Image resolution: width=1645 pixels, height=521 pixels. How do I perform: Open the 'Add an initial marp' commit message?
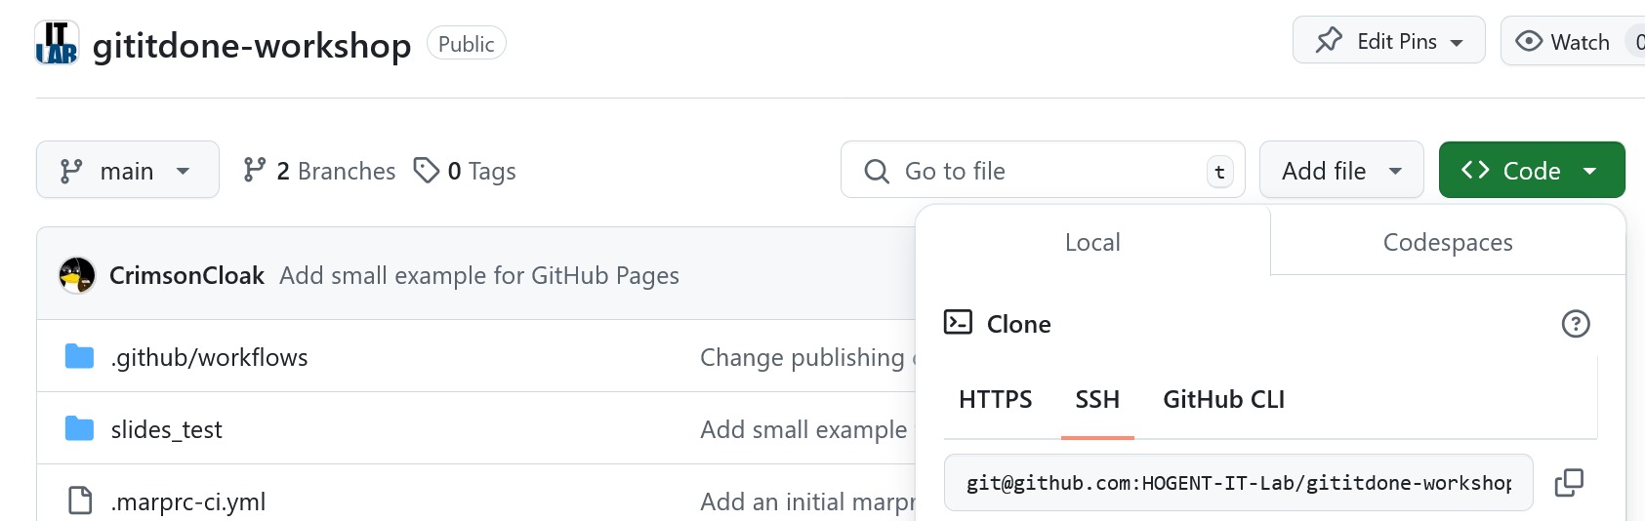coord(807,501)
